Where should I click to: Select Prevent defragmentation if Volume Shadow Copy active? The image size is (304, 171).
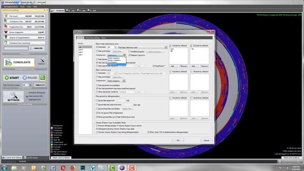point(97,126)
